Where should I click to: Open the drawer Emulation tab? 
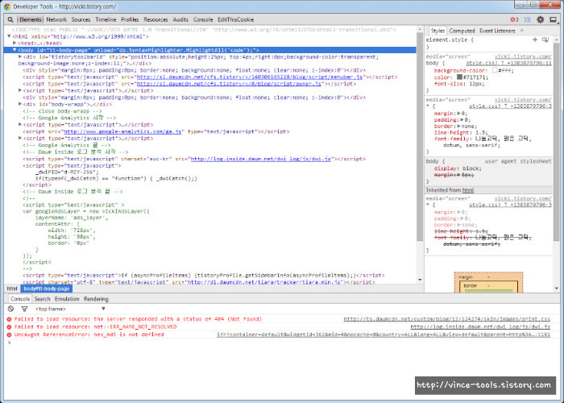click(67, 299)
